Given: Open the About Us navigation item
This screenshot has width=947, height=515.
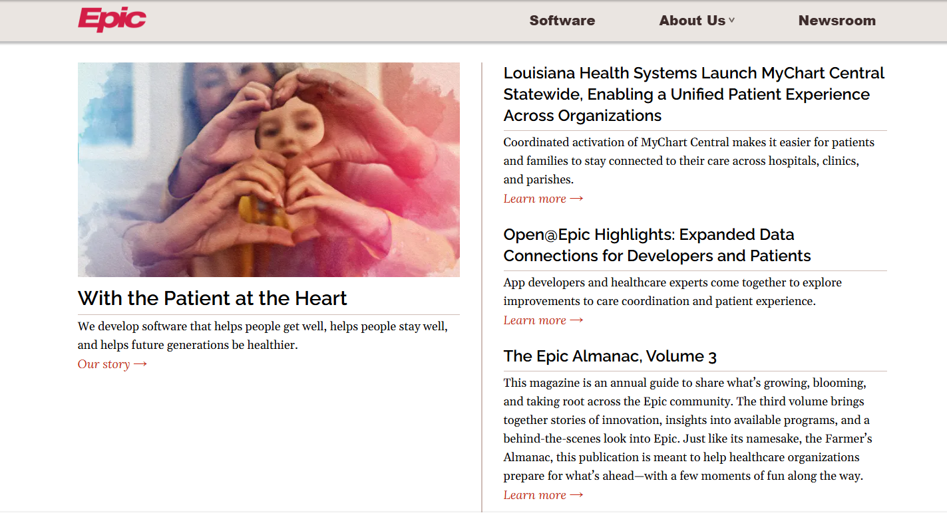Looking at the screenshot, I should [691, 21].
